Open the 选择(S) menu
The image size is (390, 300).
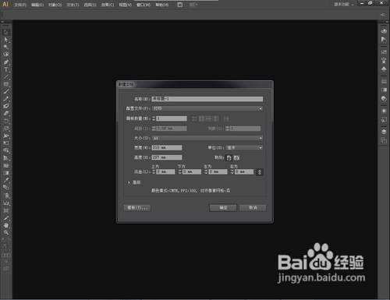(x=90, y=5)
